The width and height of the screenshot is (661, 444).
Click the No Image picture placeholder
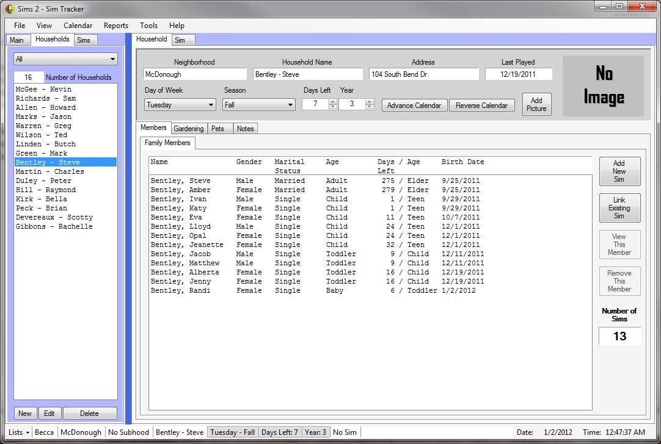(603, 86)
